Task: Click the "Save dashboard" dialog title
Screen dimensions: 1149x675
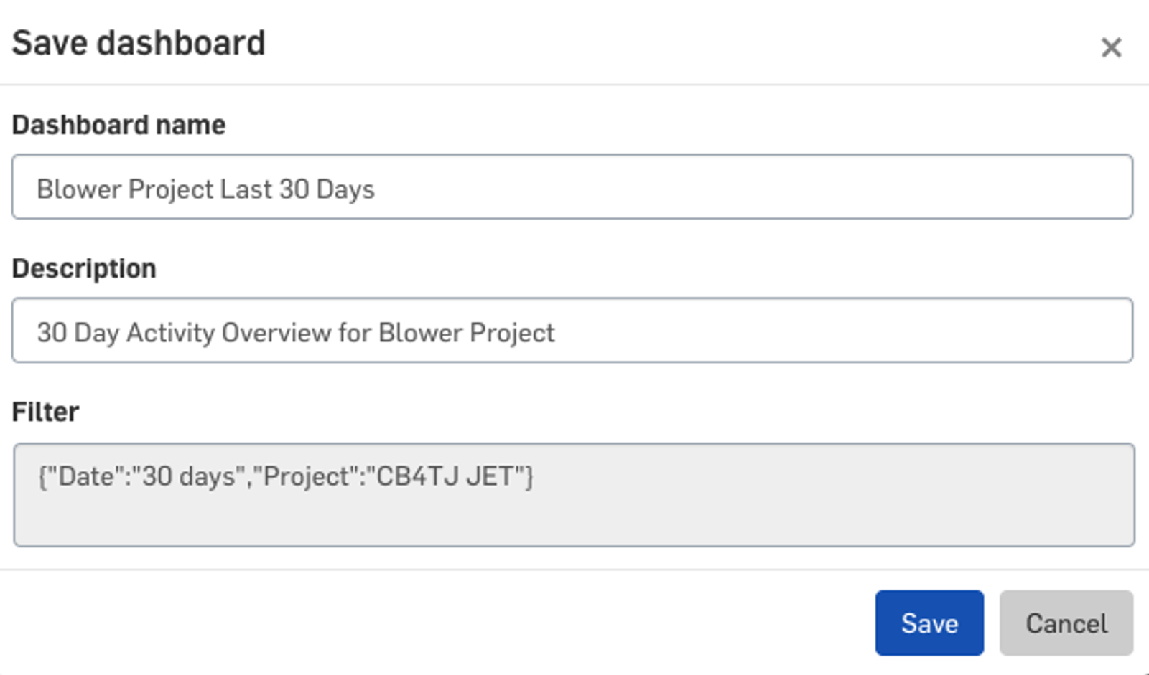Action: [139, 43]
